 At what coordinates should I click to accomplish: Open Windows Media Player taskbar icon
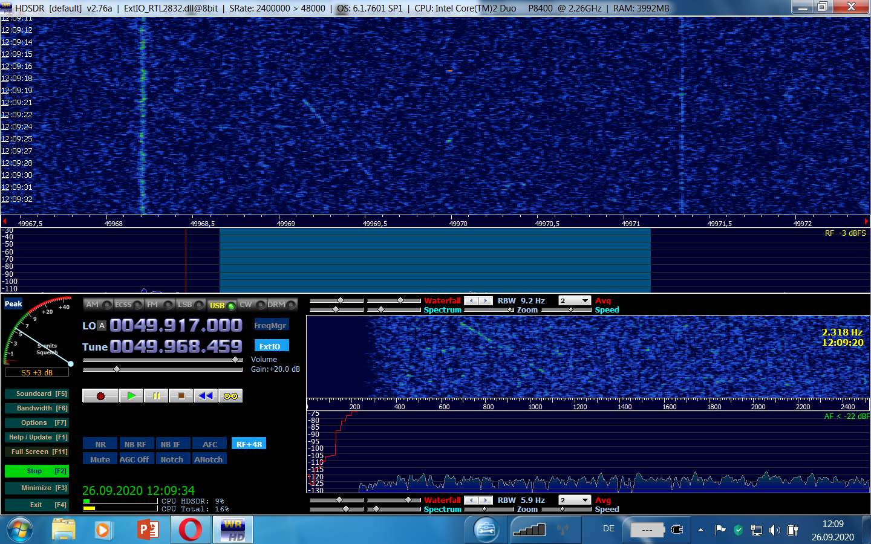point(103,530)
